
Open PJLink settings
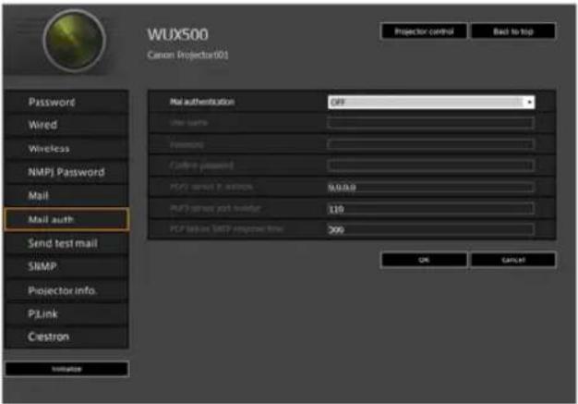[66, 314]
